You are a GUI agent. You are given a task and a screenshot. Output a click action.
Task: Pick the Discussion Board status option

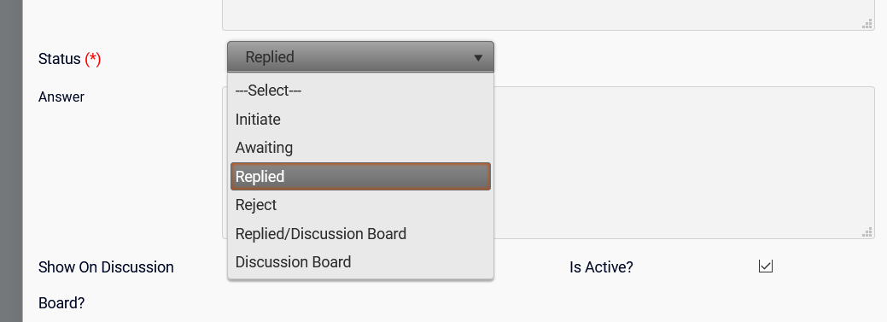tap(360, 262)
